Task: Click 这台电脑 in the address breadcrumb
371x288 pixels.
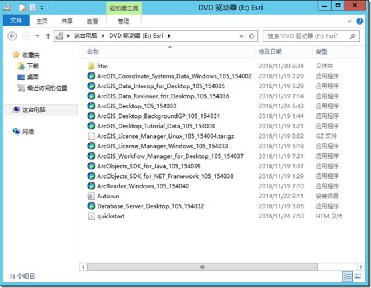Action: point(86,36)
